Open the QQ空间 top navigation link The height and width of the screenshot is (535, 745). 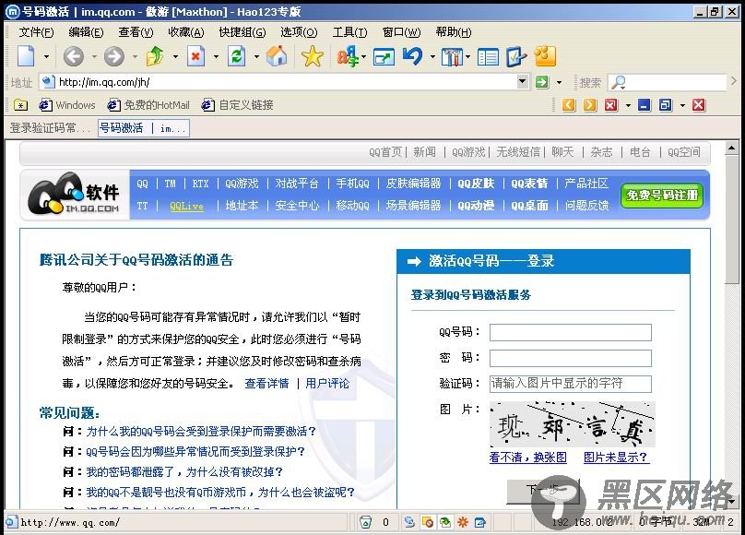click(x=684, y=152)
